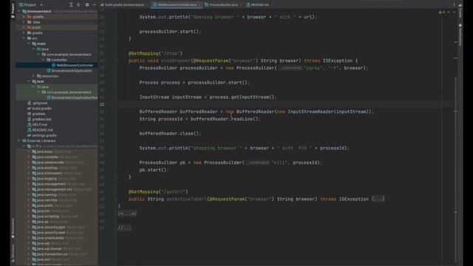Expand the .gradle folder
The height and width of the screenshot is (266, 473).
24,17
